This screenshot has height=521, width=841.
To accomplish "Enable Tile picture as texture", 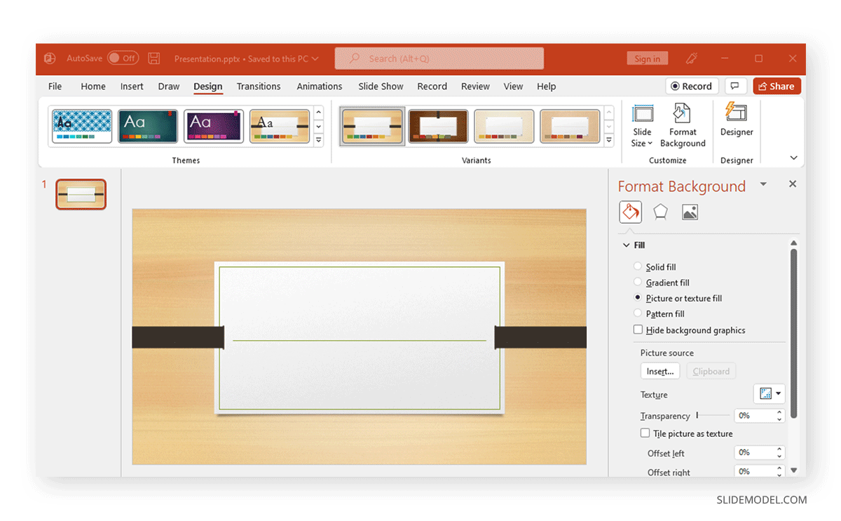I will [645, 433].
